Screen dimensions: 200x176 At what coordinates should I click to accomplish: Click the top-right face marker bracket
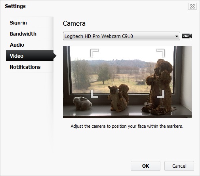pos(161,53)
